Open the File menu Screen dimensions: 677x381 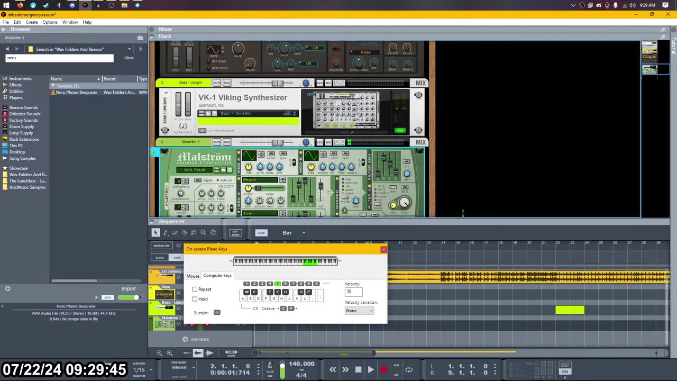click(x=5, y=22)
